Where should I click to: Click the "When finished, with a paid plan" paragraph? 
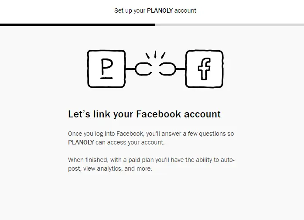[151, 164]
